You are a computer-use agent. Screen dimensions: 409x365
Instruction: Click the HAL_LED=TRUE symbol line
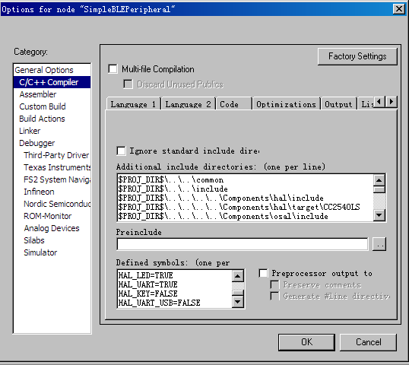pyautogui.click(x=145, y=275)
